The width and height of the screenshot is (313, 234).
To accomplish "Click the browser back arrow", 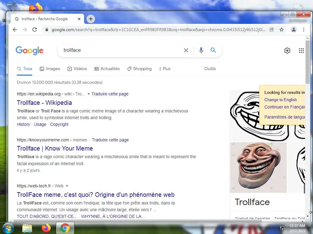I will point(15,30).
